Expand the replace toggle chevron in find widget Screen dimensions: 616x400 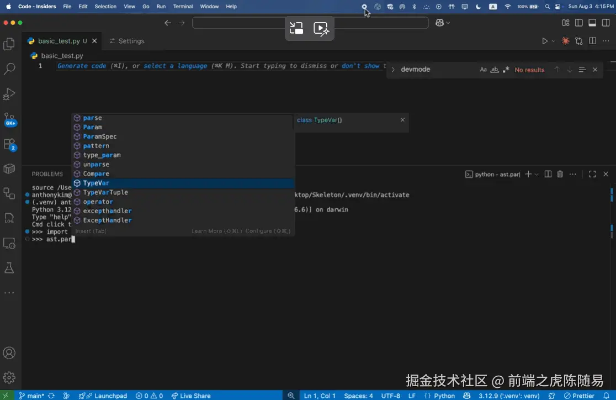coord(393,70)
